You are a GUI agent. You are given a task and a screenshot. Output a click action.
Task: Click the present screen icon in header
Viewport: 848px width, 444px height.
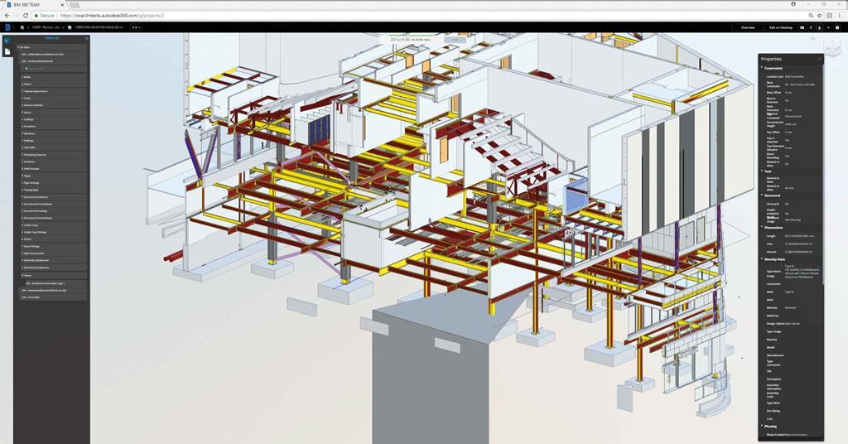pyautogui.click(x=802, y=27)
